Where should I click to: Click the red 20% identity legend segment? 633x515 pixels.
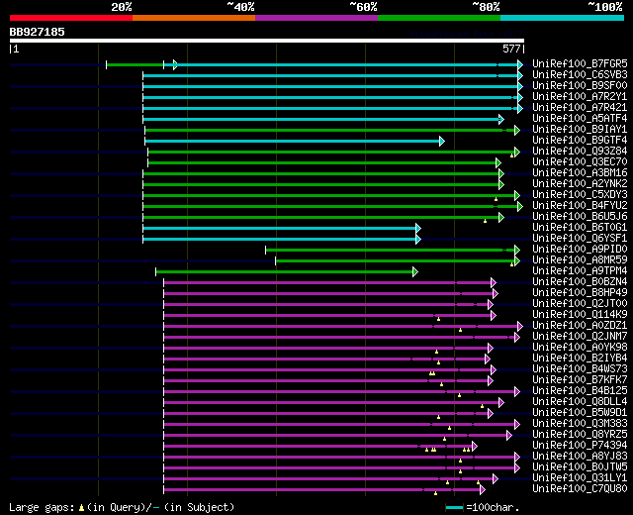point(71,18)
